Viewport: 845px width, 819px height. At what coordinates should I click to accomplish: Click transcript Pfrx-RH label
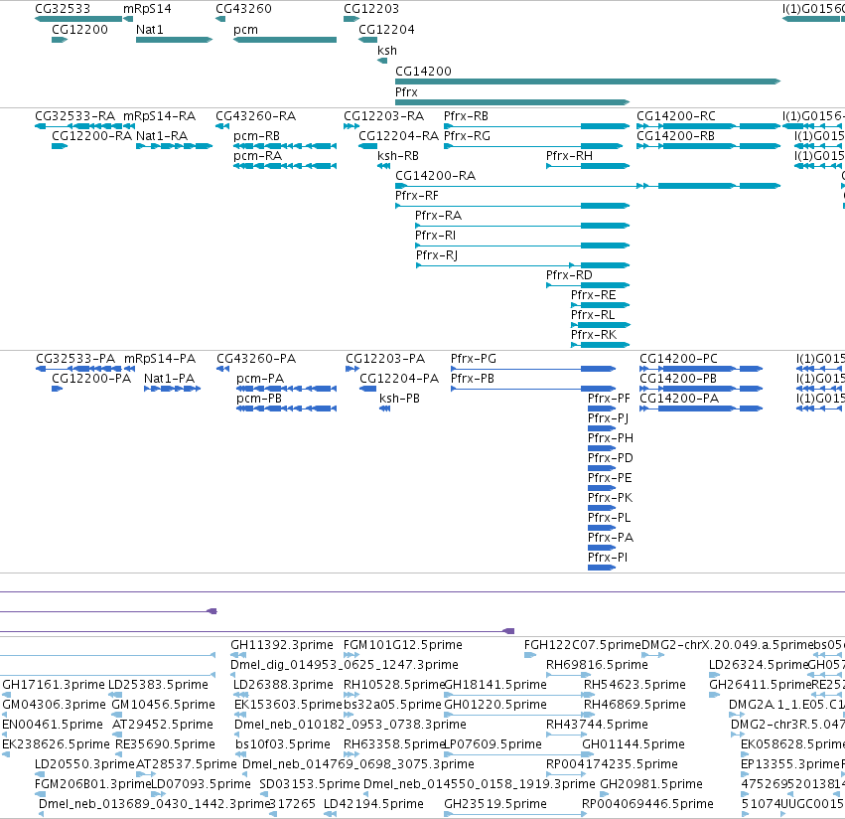[569, 156]
